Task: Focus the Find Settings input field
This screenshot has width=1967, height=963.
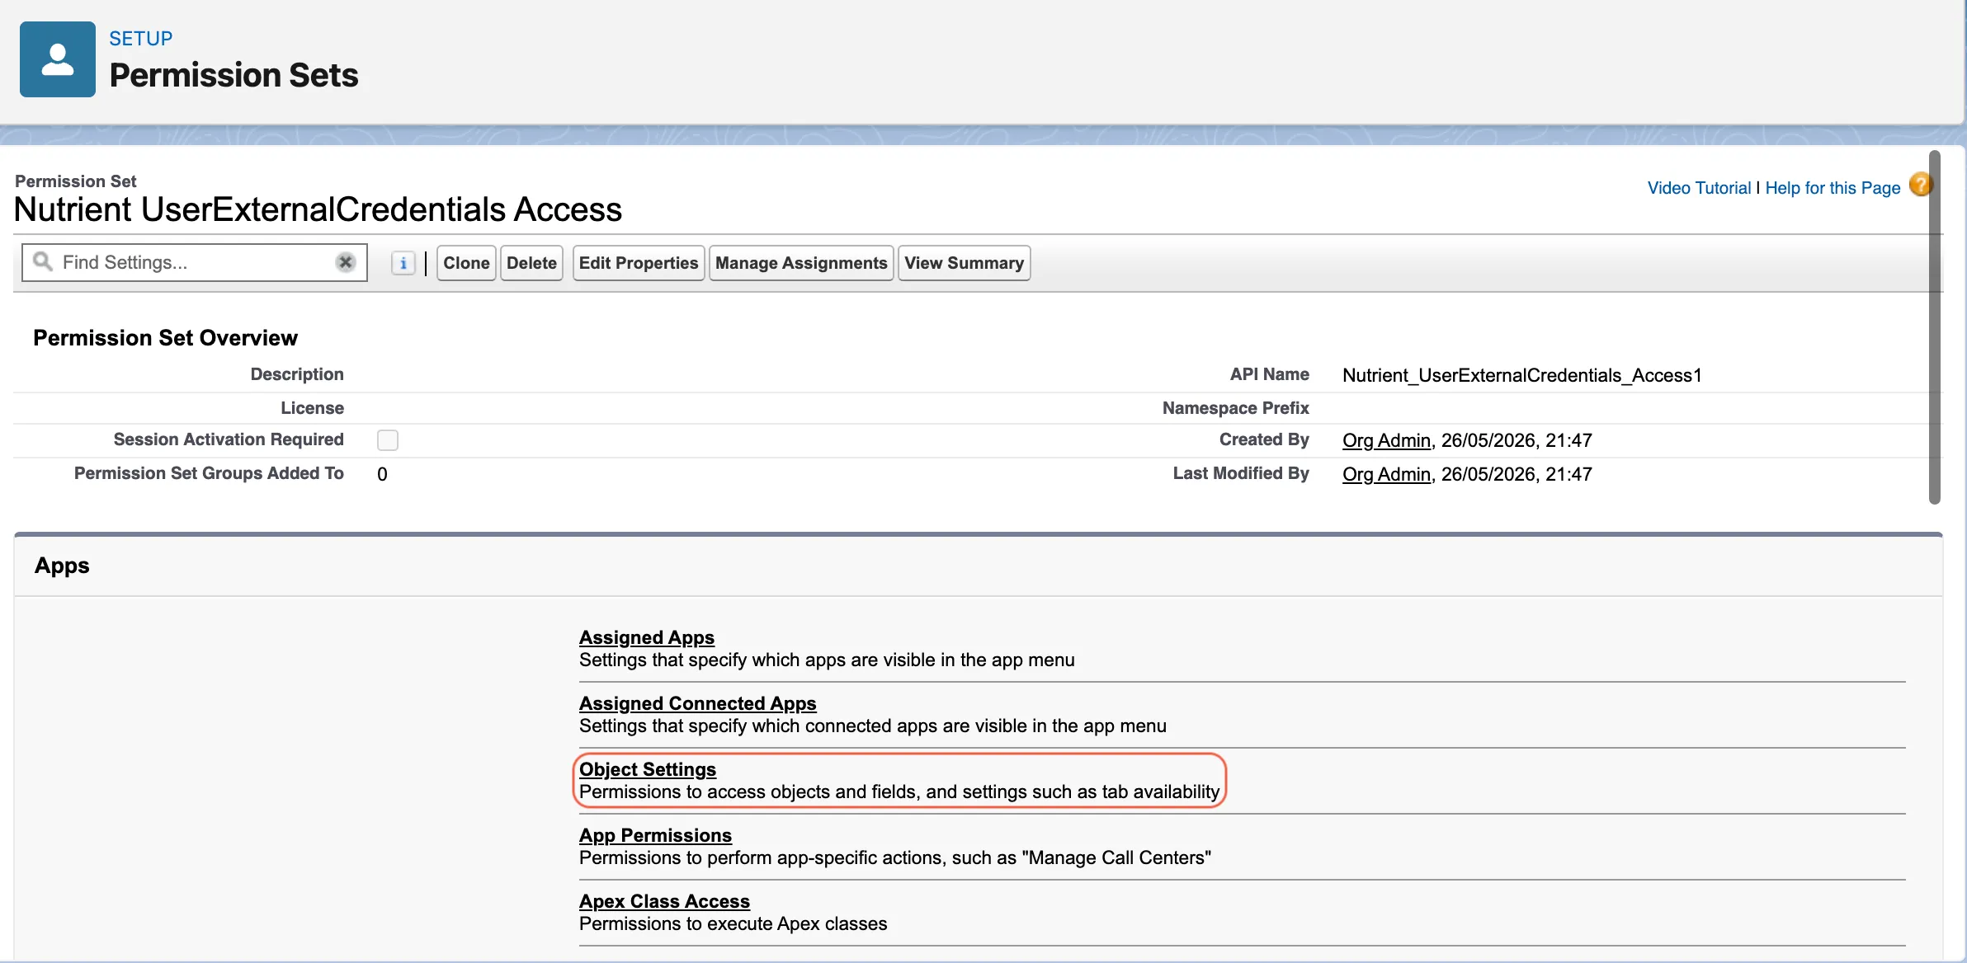Action: pyautogui.click(x=195, y=262)
